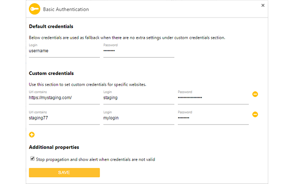
Task: Focus the default credentials Password field
Action: [x=139, y=51]
